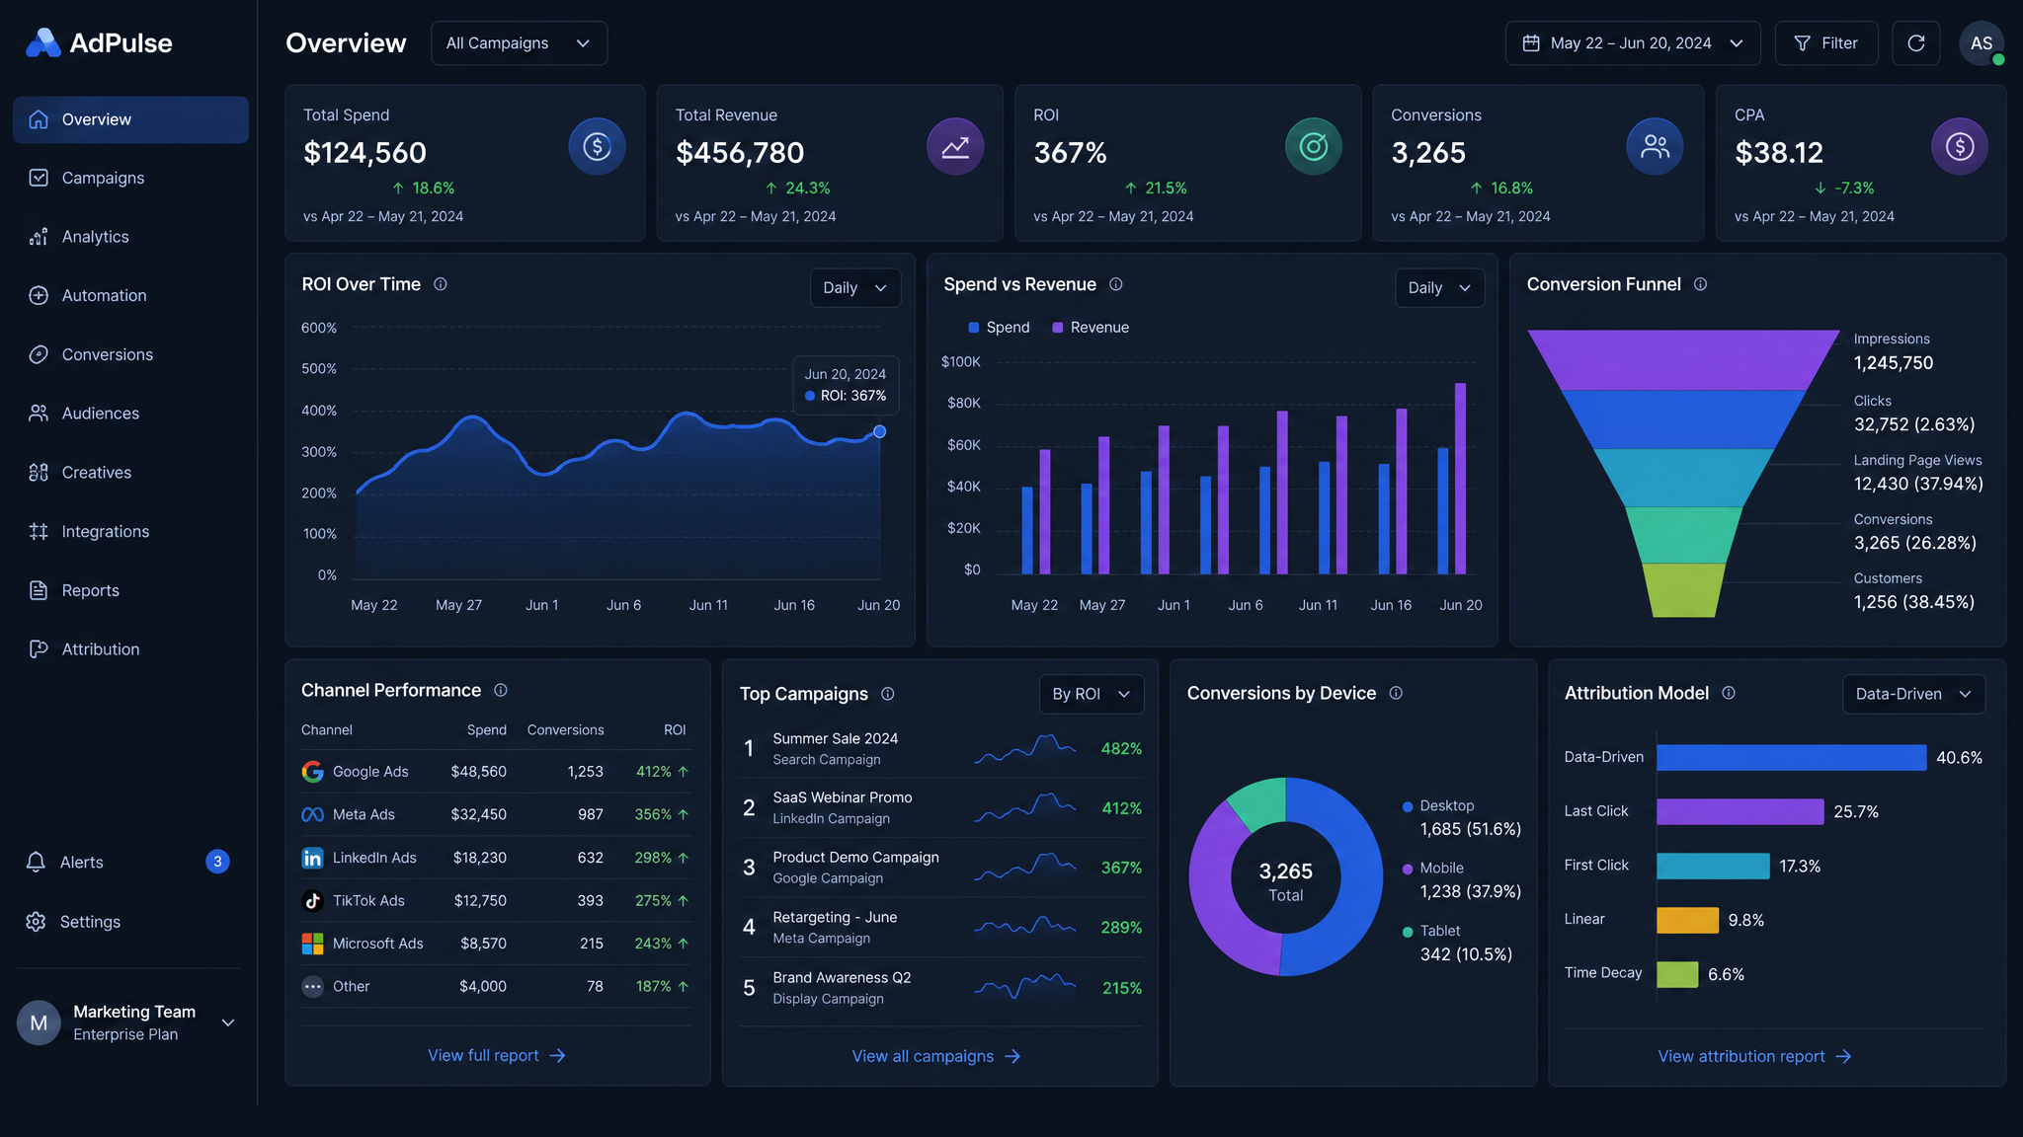Click the Linear 9.8% orange bar

[1687, 920]
